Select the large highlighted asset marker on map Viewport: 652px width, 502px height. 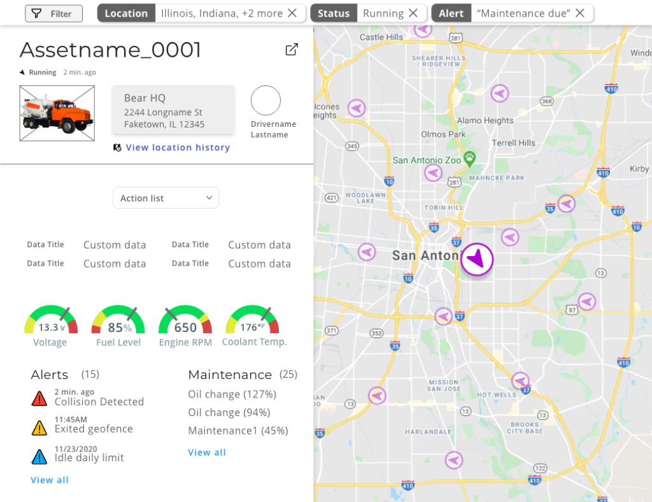tap(477, 259)
